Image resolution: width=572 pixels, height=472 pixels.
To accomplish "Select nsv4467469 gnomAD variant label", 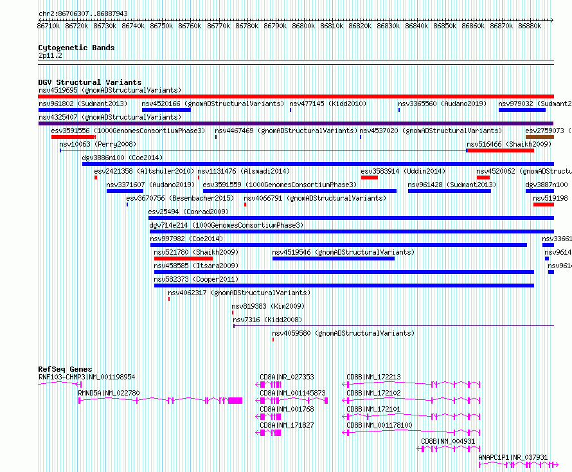I will click(x=286, y=131).
